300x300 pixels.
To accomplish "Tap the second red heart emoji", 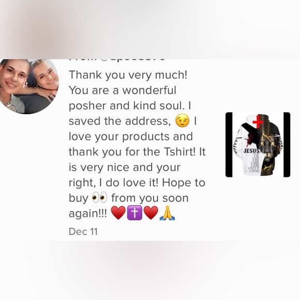I will coord(151,213).
